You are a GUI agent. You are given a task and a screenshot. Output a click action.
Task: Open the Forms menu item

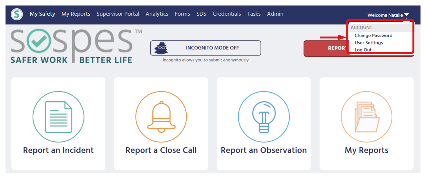point(182,14)
